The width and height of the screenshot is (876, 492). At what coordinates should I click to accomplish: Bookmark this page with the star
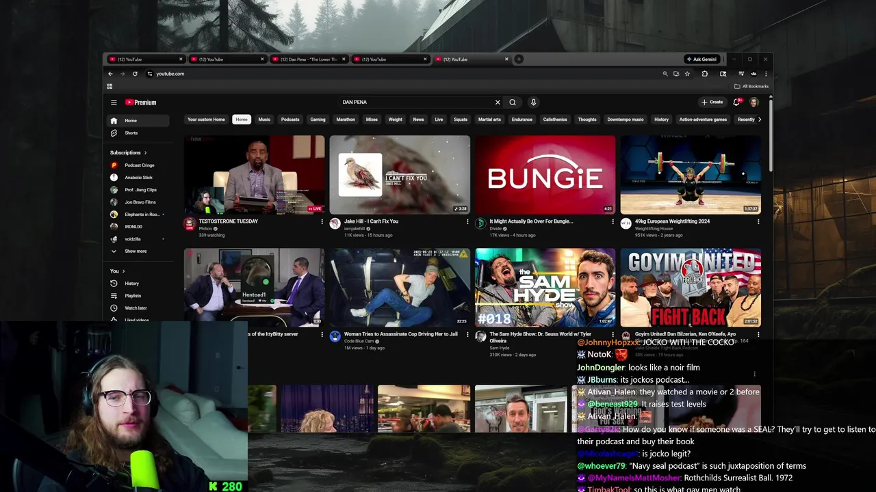687,74
